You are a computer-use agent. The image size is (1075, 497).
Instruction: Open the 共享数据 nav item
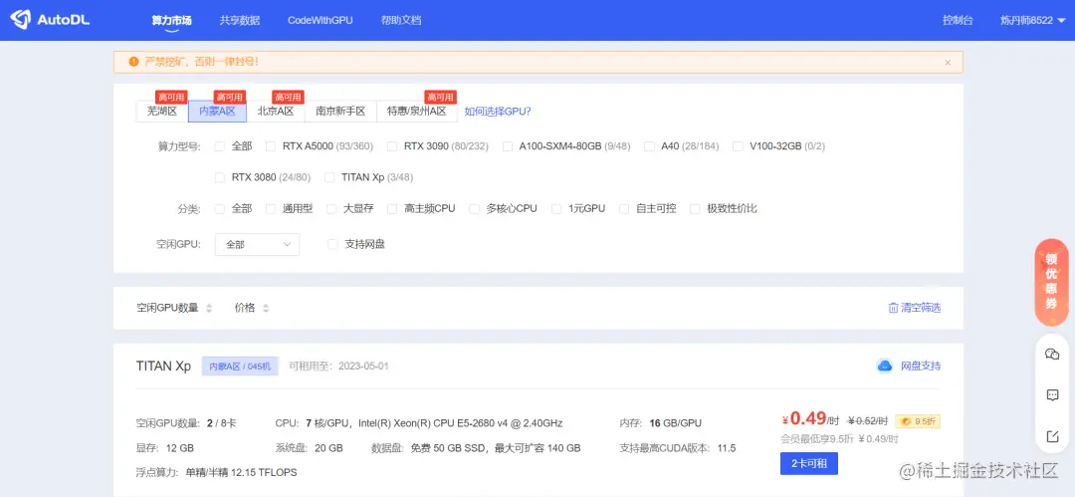(x=239, y=21)
